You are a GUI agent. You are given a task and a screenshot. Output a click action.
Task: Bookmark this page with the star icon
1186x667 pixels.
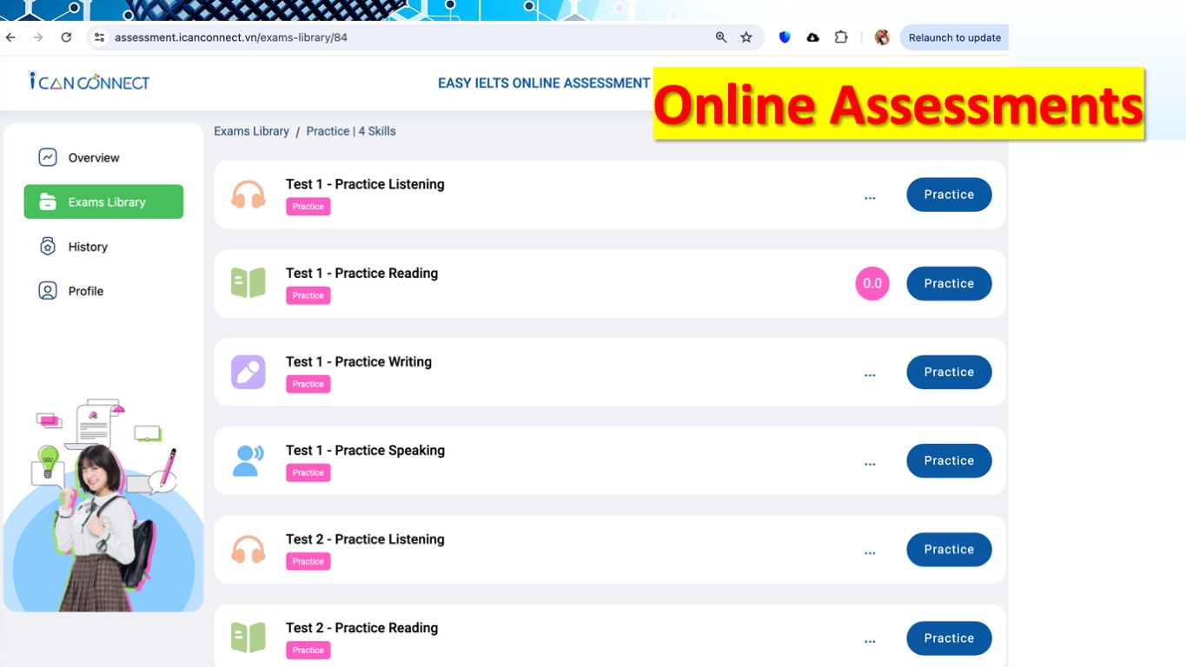point(746,37)
